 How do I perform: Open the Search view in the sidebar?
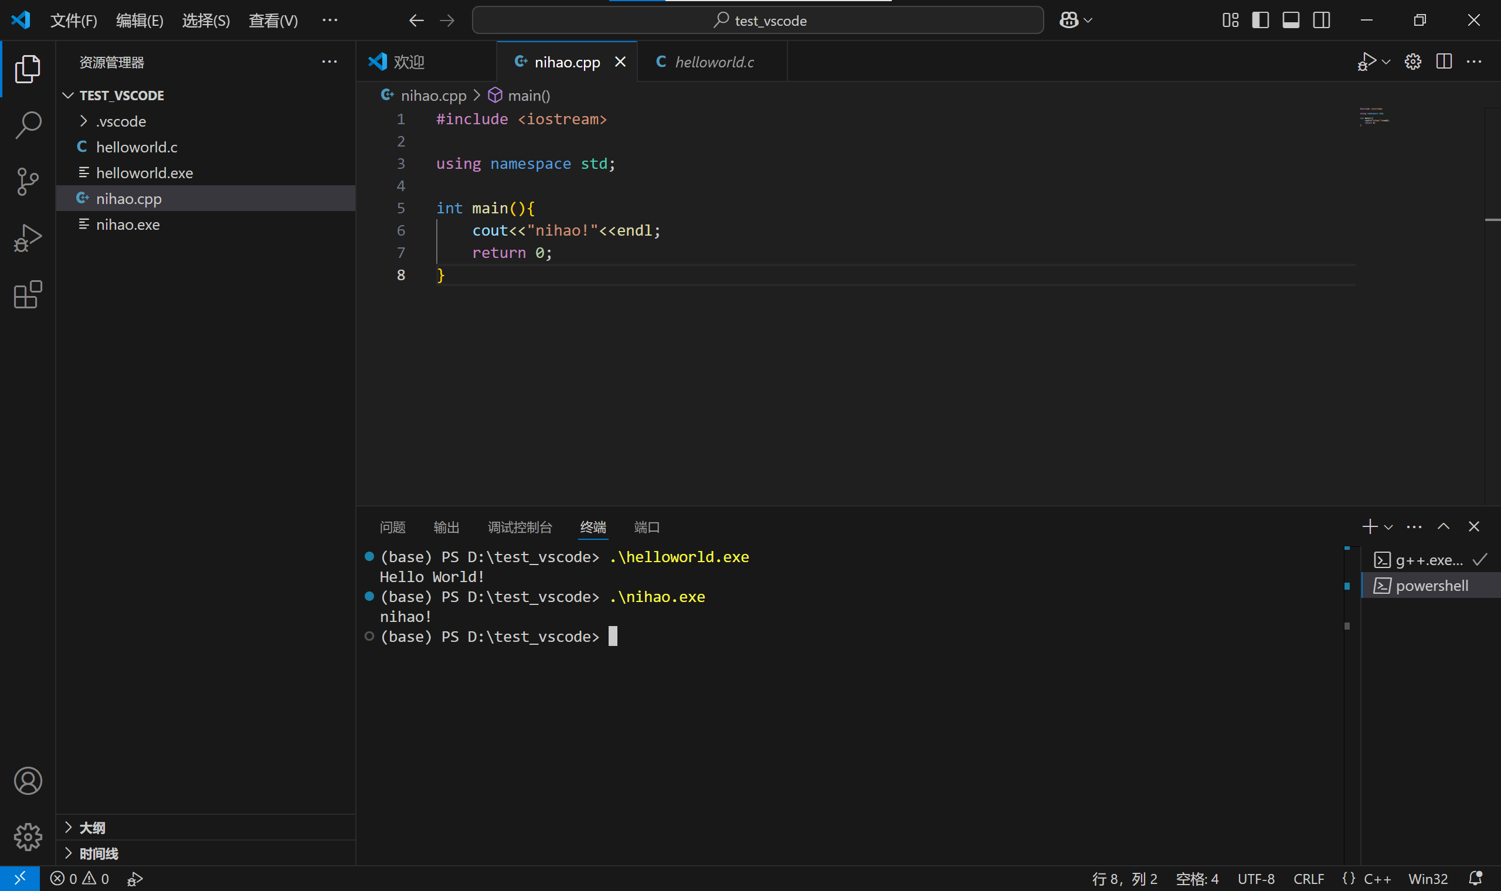(28, 125)
